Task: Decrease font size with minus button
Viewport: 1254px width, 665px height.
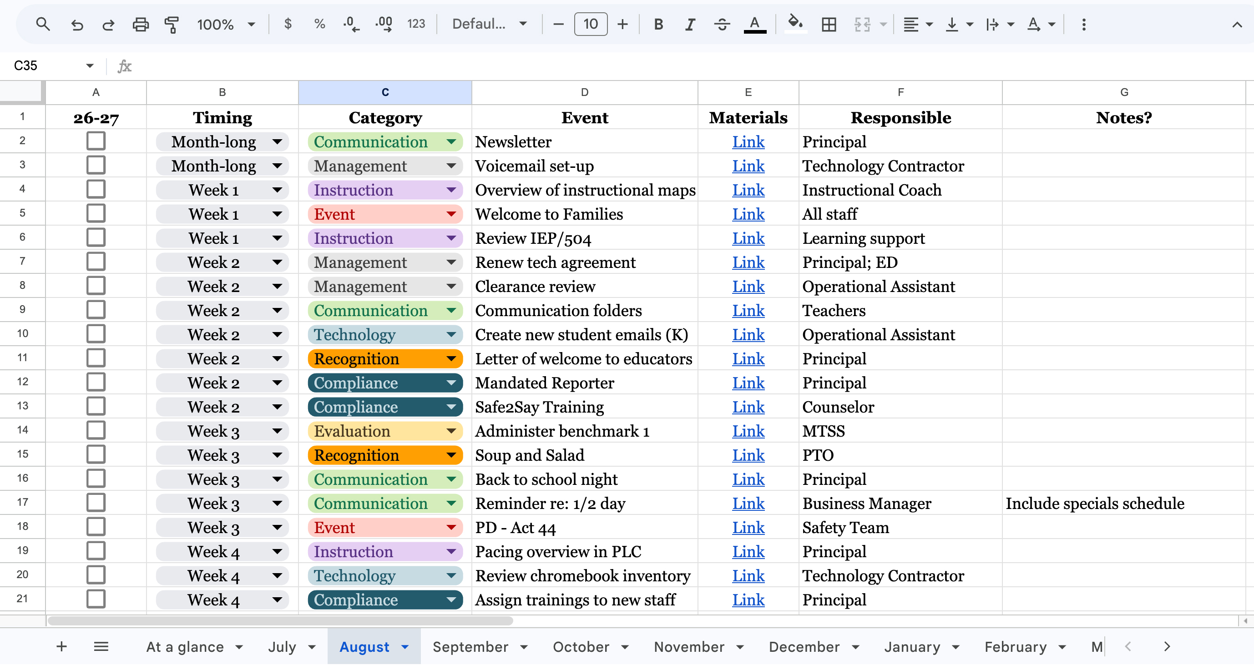Action: pyautogui.click(x=558, y=24)
